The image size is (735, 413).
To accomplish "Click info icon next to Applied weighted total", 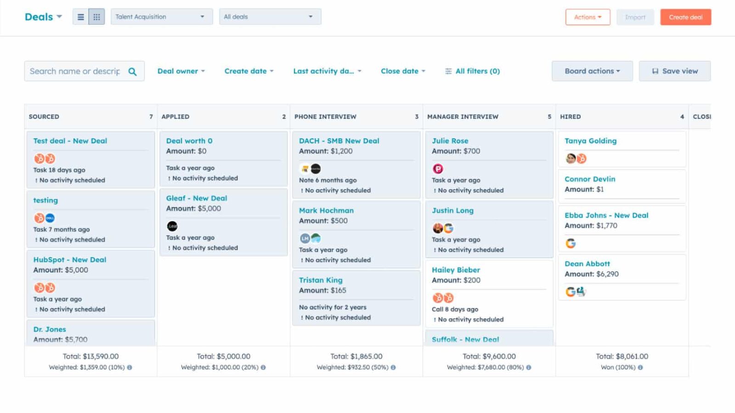I will point(263,368).
